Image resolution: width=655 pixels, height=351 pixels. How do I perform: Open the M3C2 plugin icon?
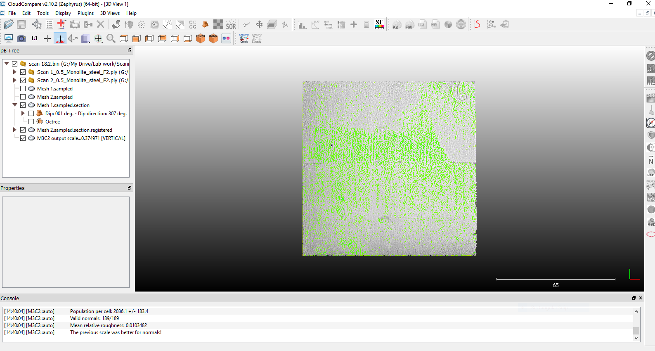tap(651, 185)
